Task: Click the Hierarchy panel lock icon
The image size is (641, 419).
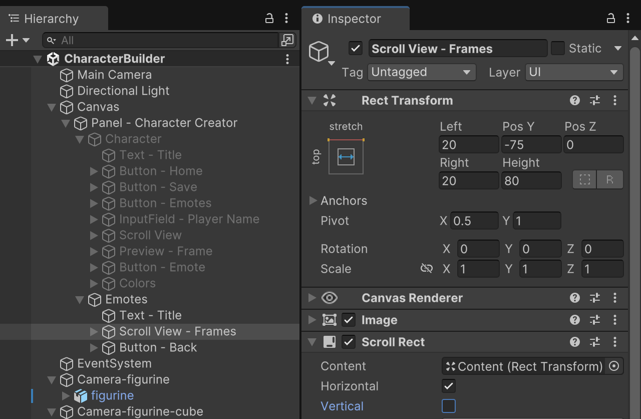Action: 269,19
